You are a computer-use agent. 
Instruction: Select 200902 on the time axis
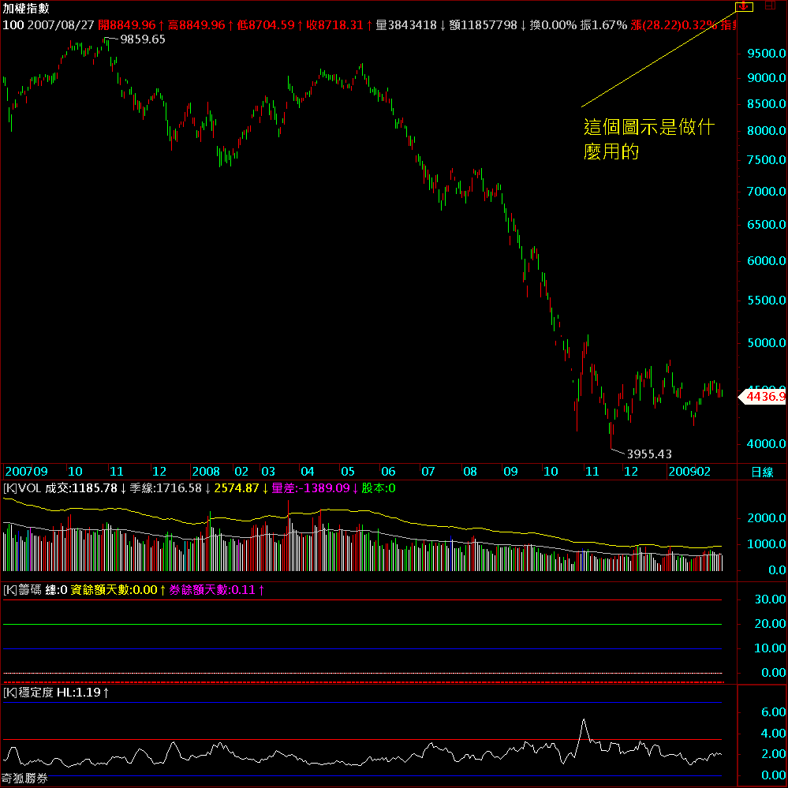pos(689,472)
